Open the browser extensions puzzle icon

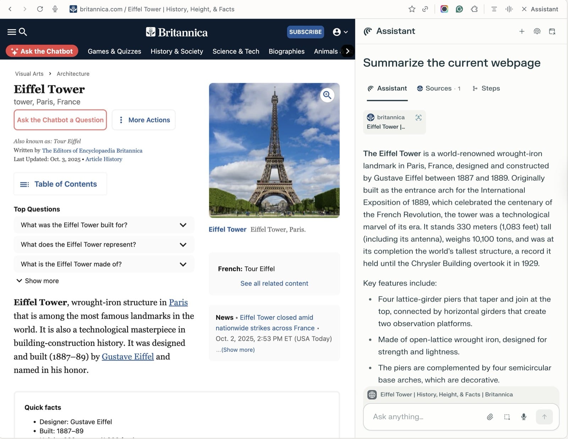point(474,9)
